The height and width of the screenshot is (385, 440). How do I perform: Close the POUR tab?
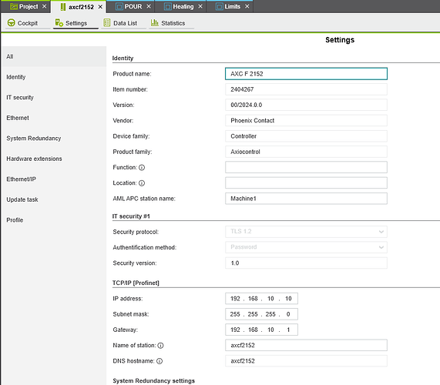pos(149,6)
